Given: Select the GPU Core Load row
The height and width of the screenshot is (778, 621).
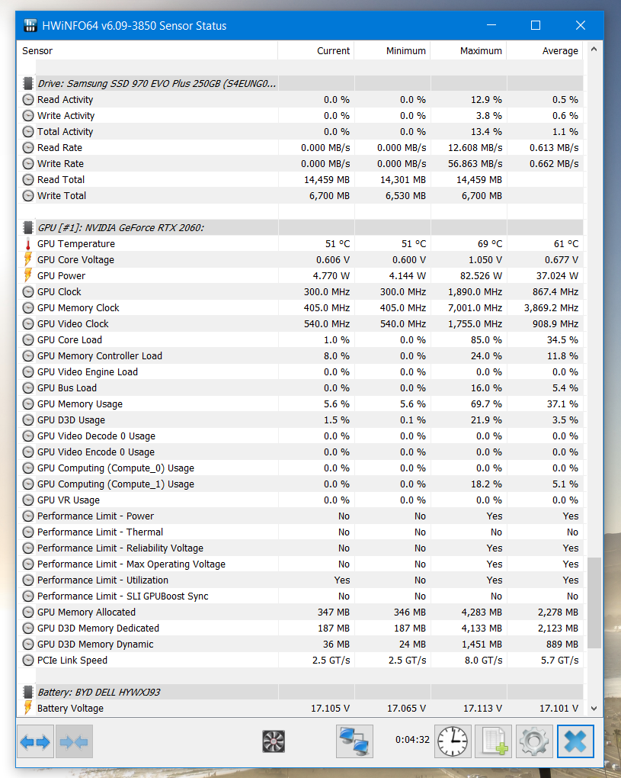Looking at the screenshot, I should click(x=301, y=340).
